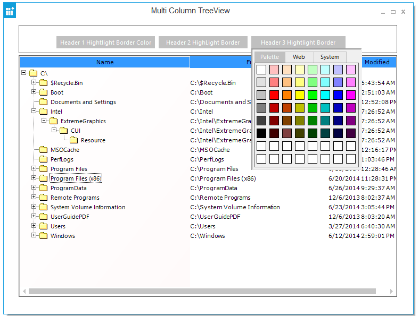
Task: Click the folder icon beside Users
Action: coord(43,226)
